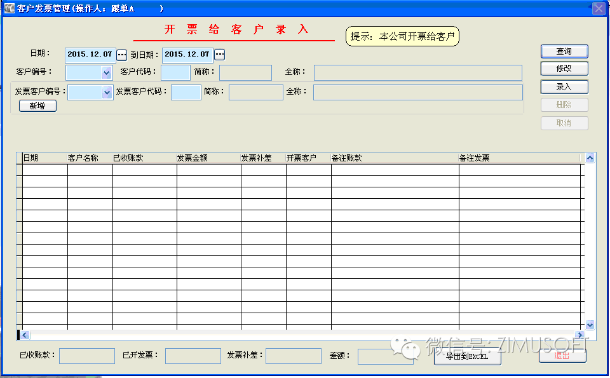Click the 查询 button
The height and width of the screenshot is (378, 610).
564,51
